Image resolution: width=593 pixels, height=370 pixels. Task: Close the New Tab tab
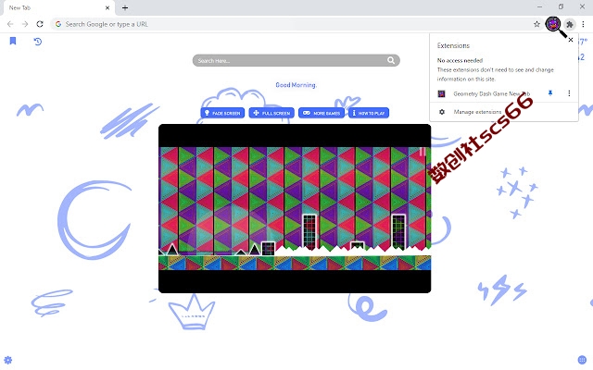pos(107,7)
